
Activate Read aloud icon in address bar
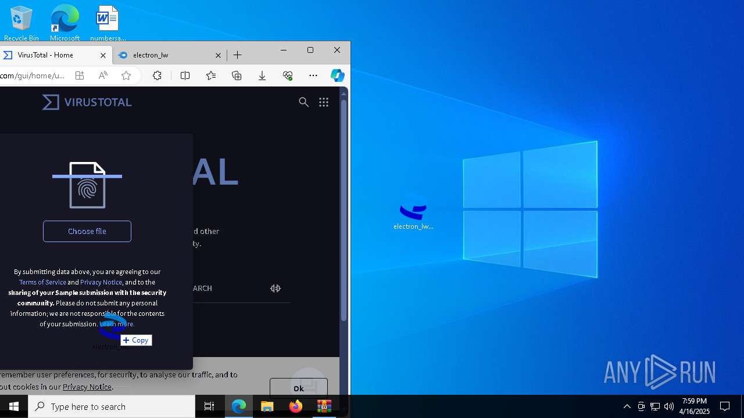click(103, 75)
